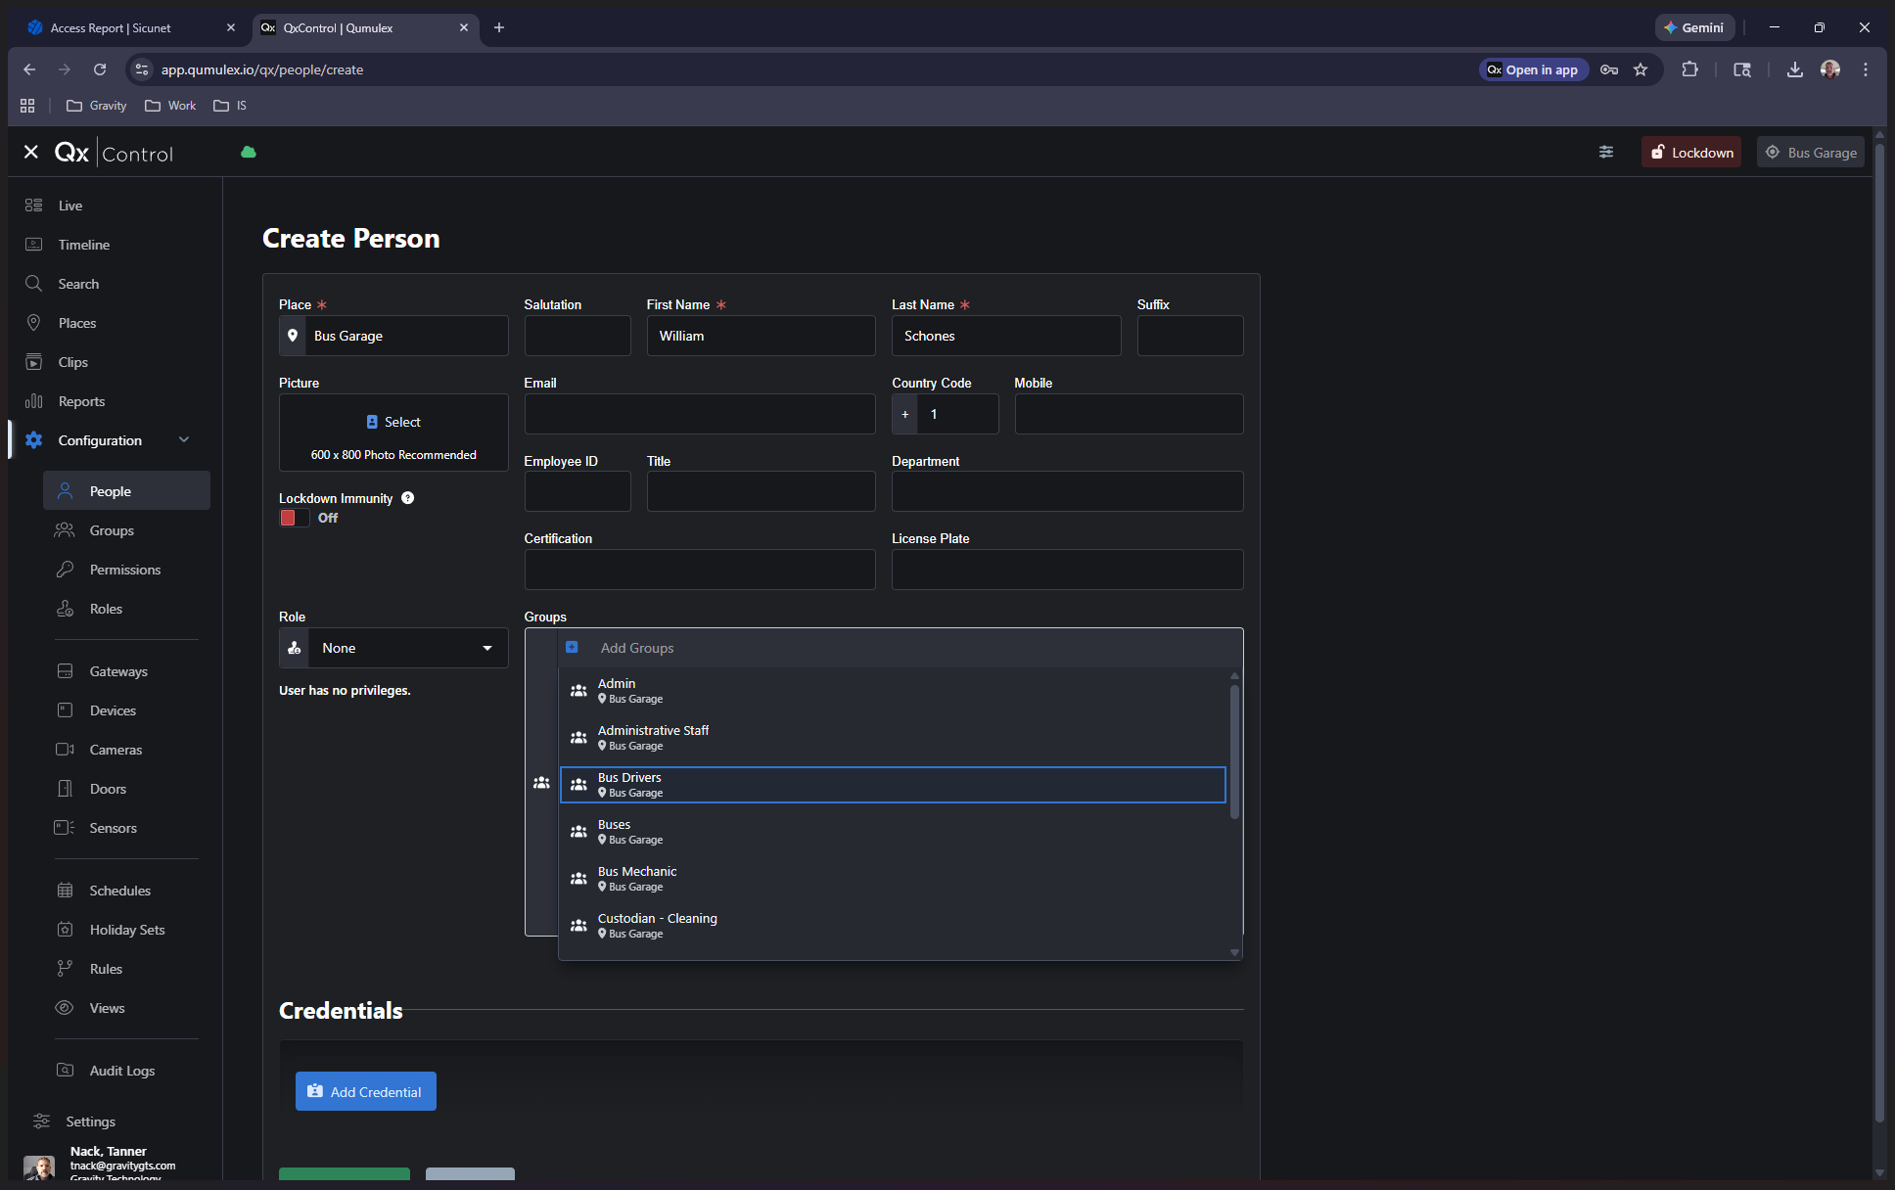Click the green cloud status icon

point(249,152)
